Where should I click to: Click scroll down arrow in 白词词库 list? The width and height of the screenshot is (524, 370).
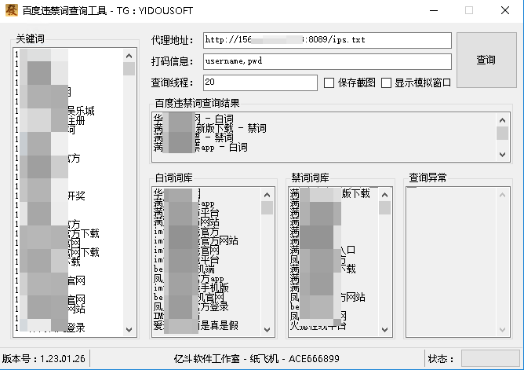click(x=267, y=329)
